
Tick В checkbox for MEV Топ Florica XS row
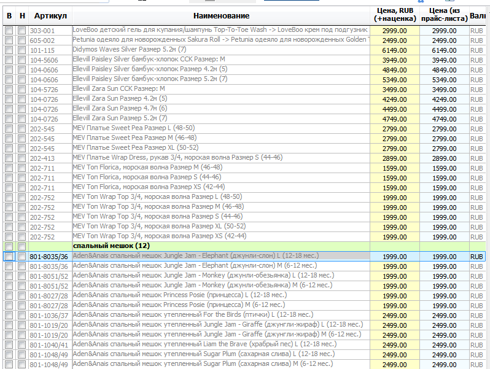pyautogui.click(x=9, y=188)
